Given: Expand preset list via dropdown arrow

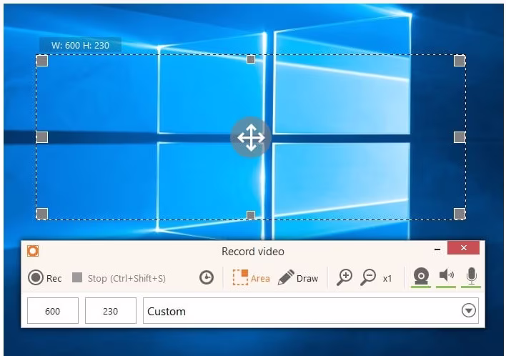Looking at the screenshot, I should coord(469,310).
